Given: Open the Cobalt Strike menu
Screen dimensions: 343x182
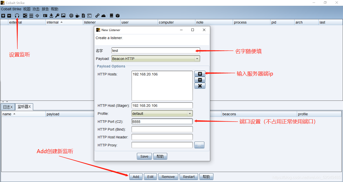Looking at the screenshot, I should (x=11, y=9).
